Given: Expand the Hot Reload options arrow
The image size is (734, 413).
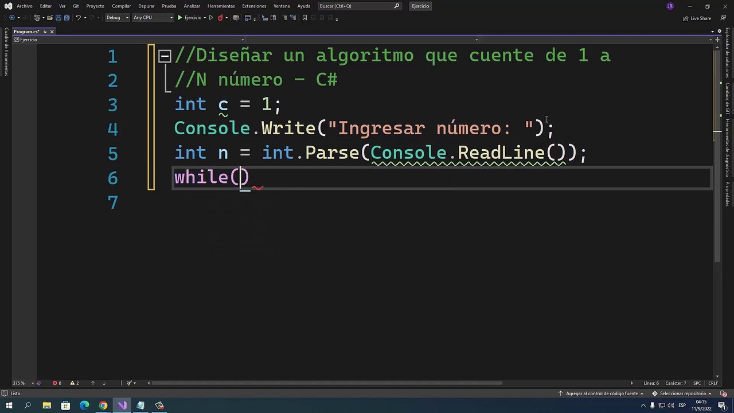Looking at the screenshot, I should click(227, 18).
